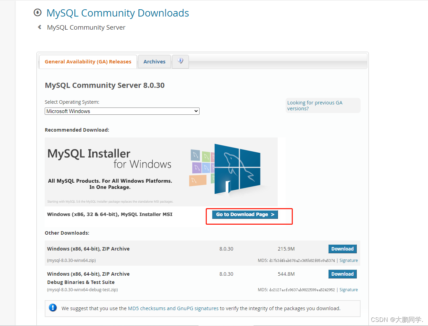Open Signature link for debug-test zip

[349, 290]
